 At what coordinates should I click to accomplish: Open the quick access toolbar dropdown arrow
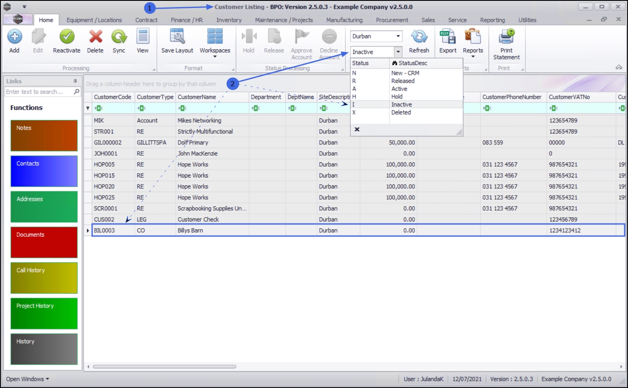[24, 7]
